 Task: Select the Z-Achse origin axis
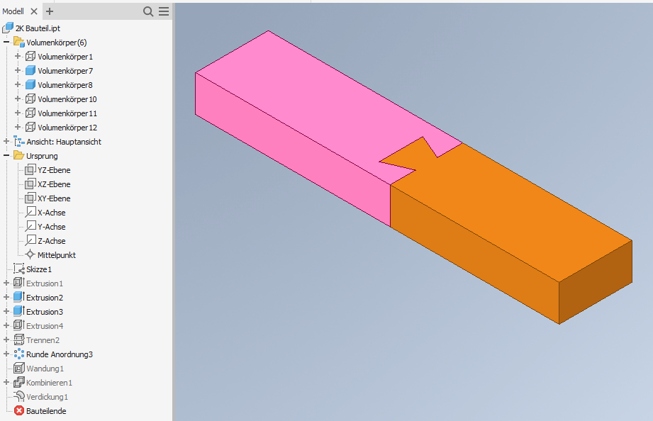(30, 240)
